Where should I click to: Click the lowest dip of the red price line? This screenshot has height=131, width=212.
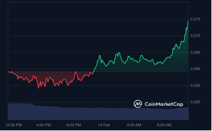coord(39,88)
